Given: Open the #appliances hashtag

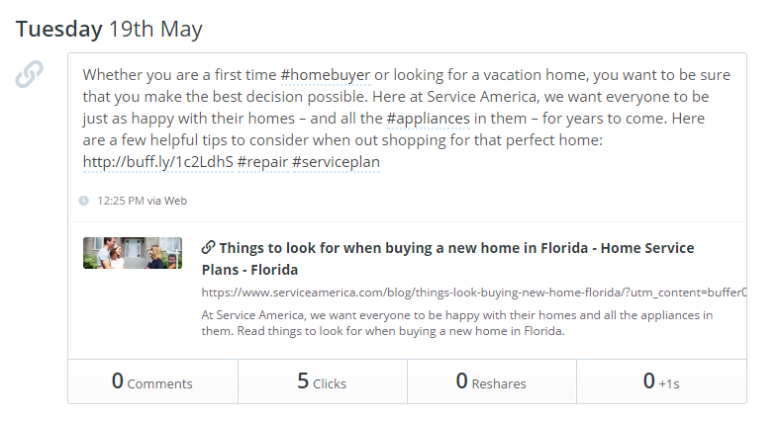Looking at the screenshot, I should tap(429, 118).
